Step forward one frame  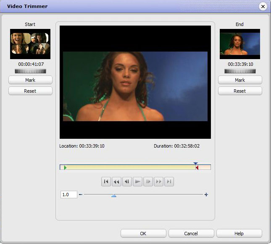coord(148,182)
